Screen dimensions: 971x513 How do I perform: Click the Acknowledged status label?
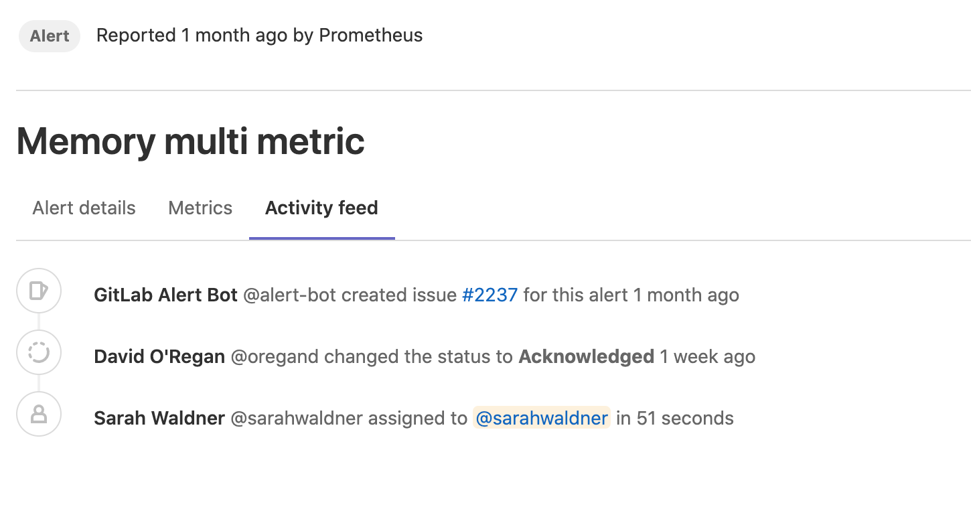pyautogui.click(x=586, y=356)
